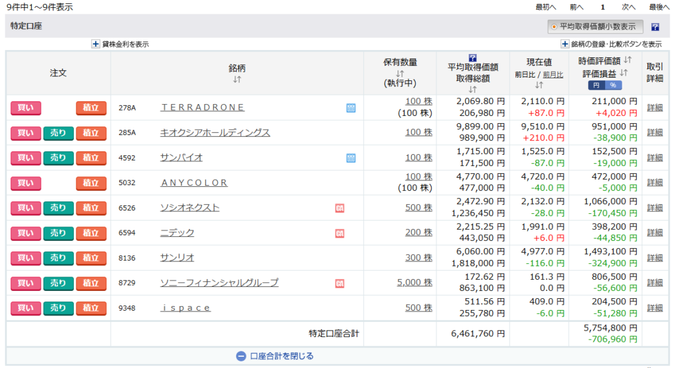Open 詳細 link for ispace row
The width and height of the screenshot is (675, 368).
(655, 308)
